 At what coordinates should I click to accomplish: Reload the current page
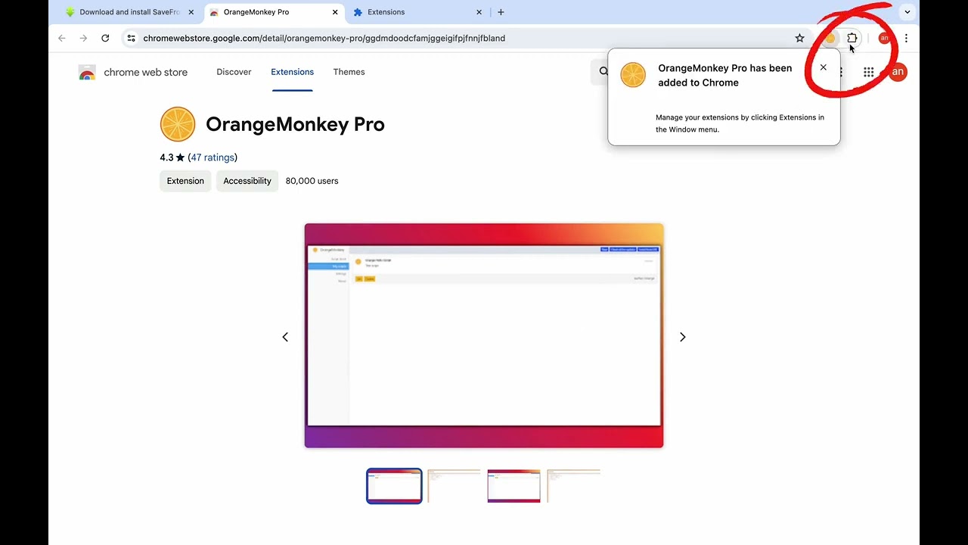(x=105, y=38)
